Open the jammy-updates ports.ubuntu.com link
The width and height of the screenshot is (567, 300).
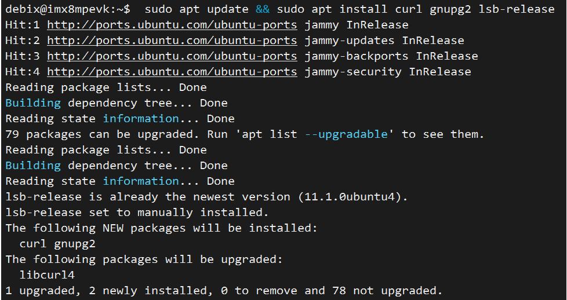pyautogui.click(x=172, y=41)
